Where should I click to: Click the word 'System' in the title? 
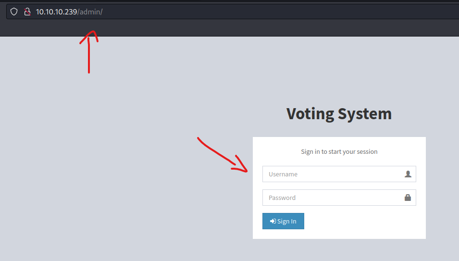(365, 113)
